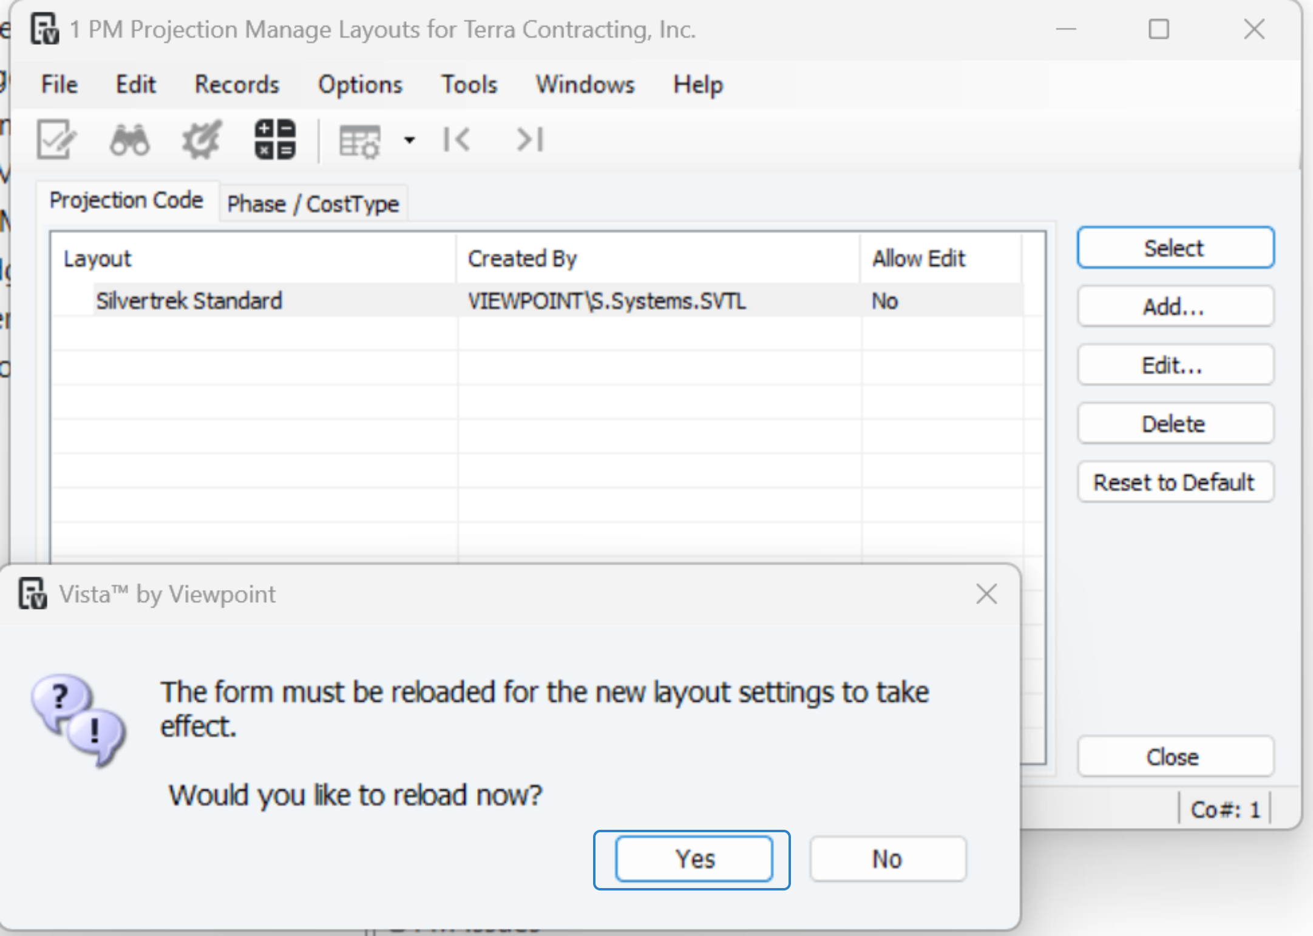1313x936 pixels.
Task: Close the Vista by Viewpoint dialog
Action: (x=986, y=594)
